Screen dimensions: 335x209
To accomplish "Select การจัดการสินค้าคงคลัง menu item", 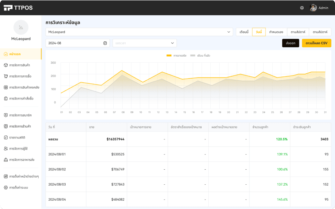I will tap(21, 87).
